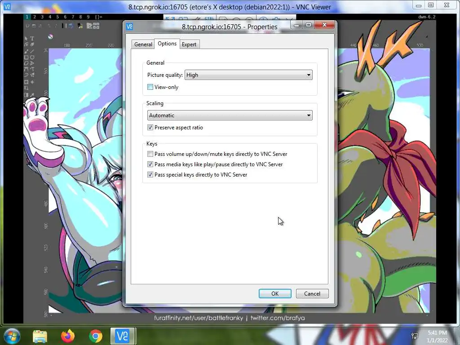Click the foreground/background color swatch in toolbar
The height and width of the screenshot is (345, 460).
[80, 26]
